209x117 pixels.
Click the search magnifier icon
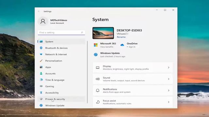click(x=82, y=32)
